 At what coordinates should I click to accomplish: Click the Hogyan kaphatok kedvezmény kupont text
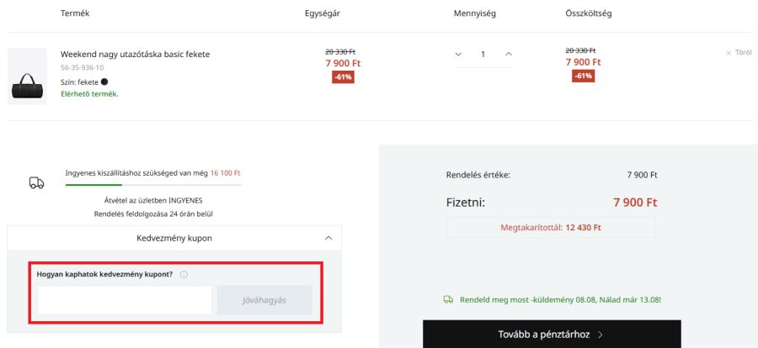pos(104,274)
